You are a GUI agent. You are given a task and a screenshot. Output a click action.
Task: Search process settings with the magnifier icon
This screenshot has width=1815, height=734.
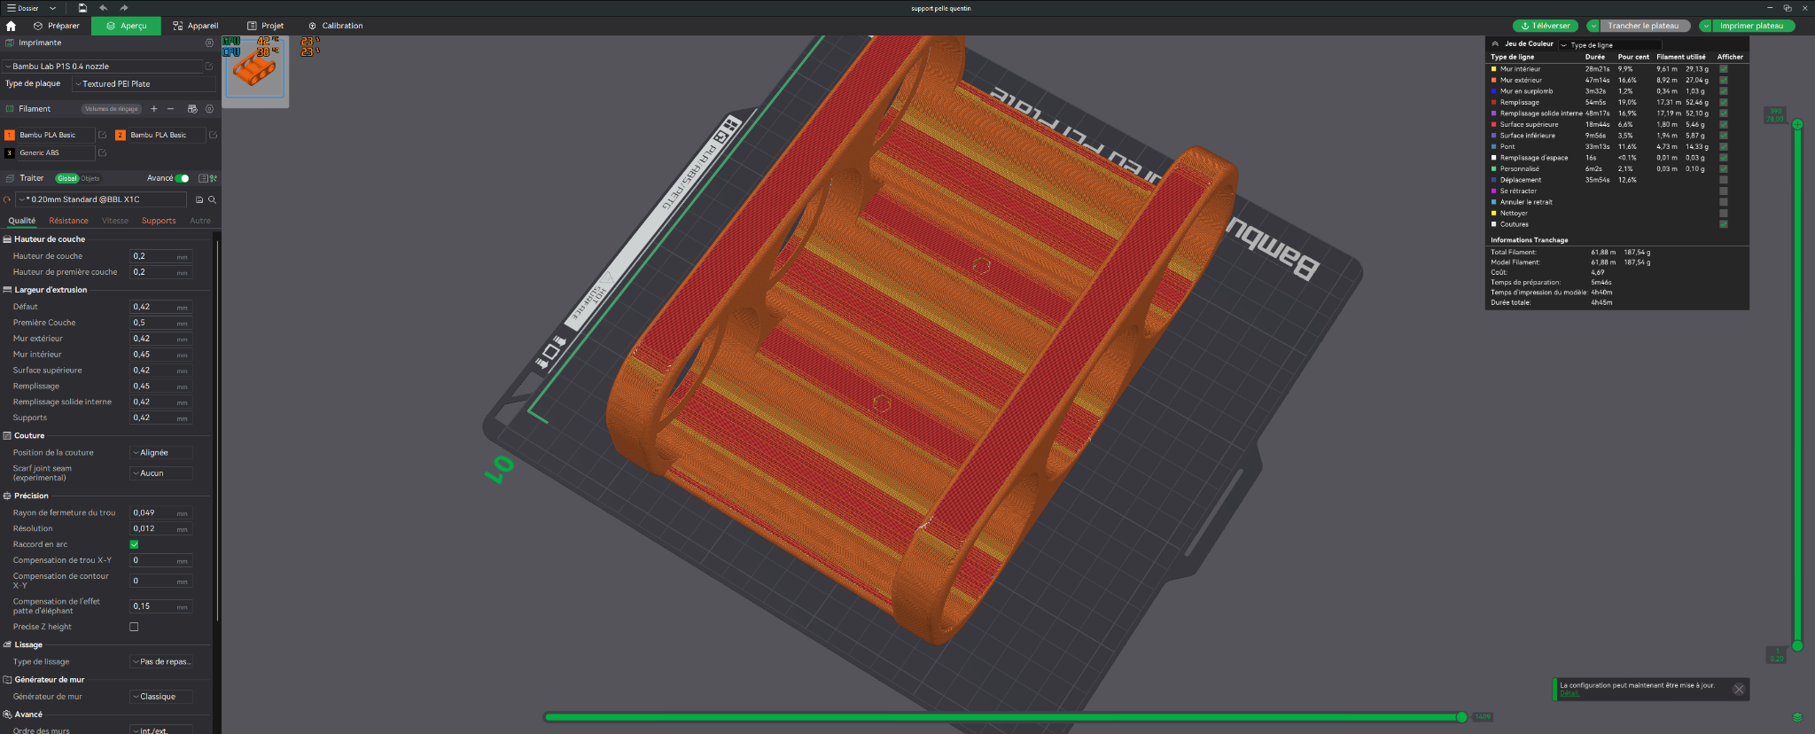pos(212,199)
